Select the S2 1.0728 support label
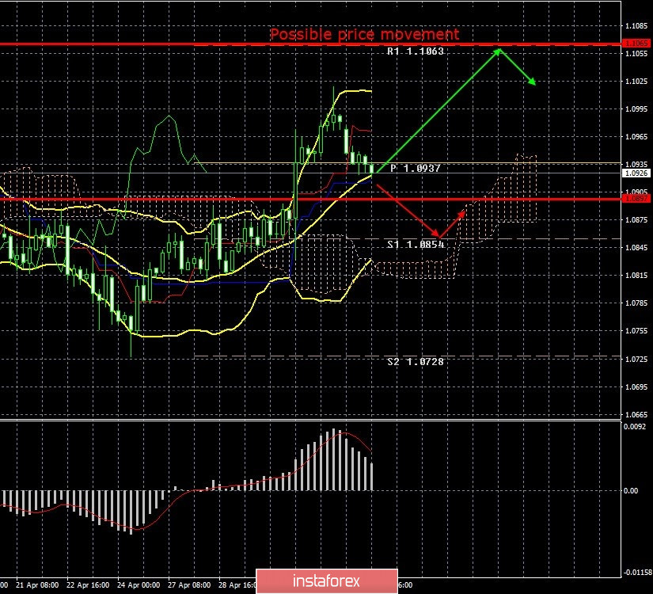 pyautogui.click(x=416, y=362)
